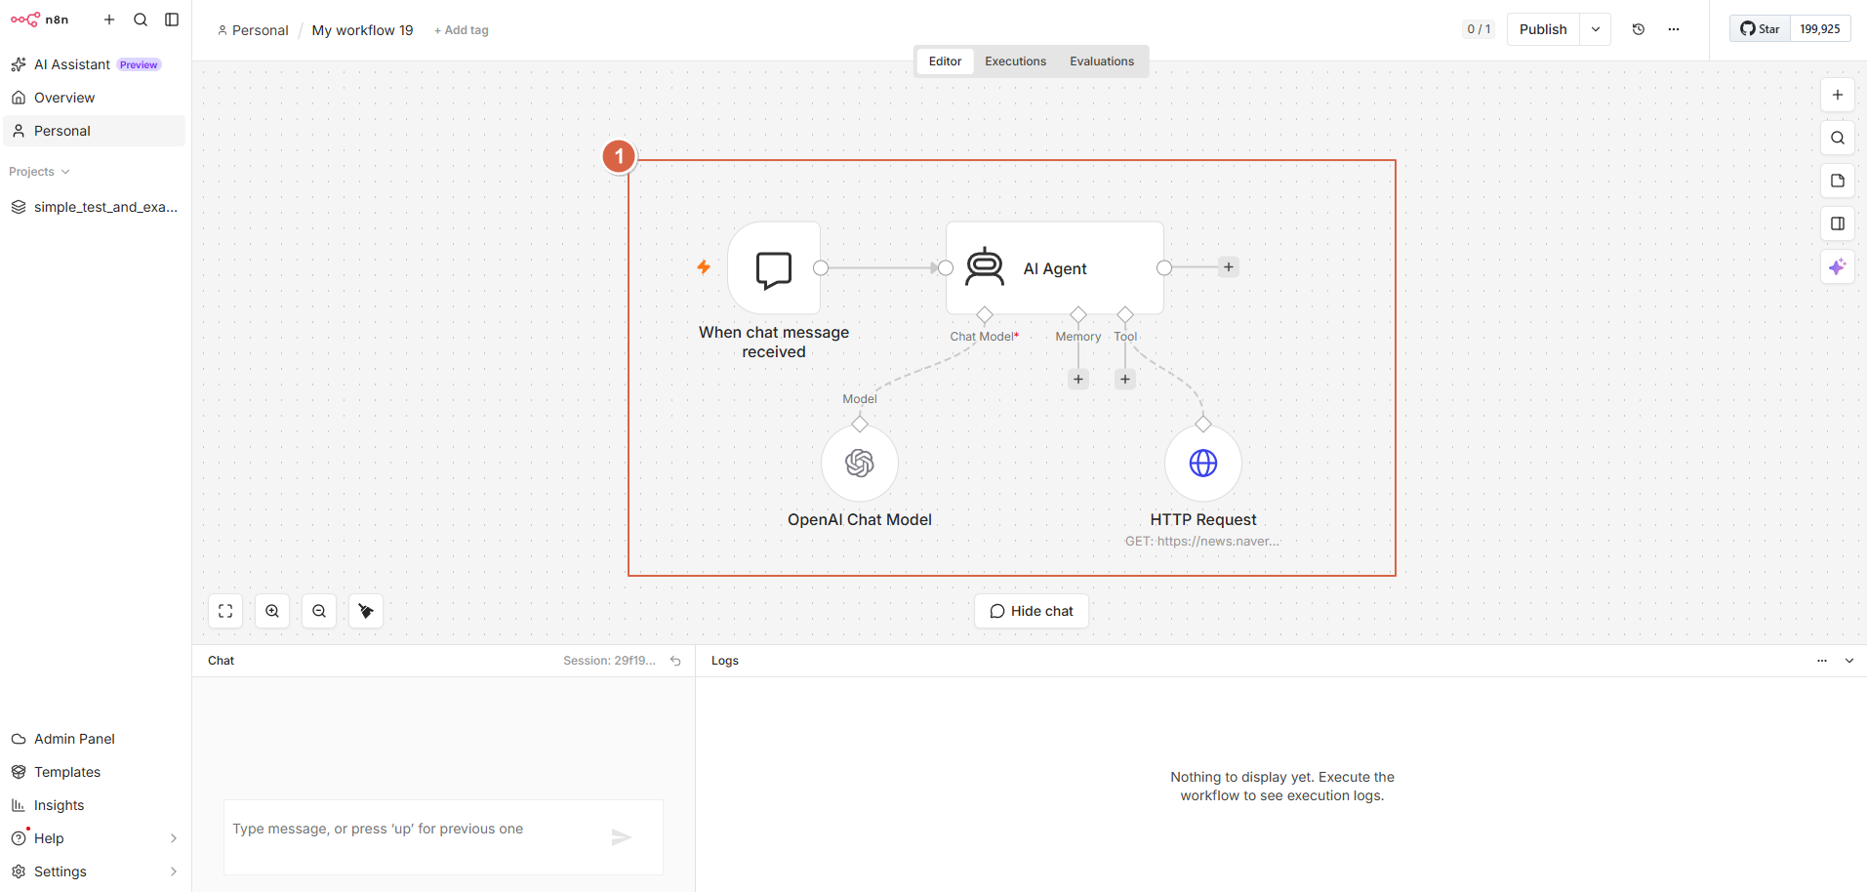1867x892 pixels.
Task: Toggle the focus panel icon on right
Action: (x=1838, y=223)
